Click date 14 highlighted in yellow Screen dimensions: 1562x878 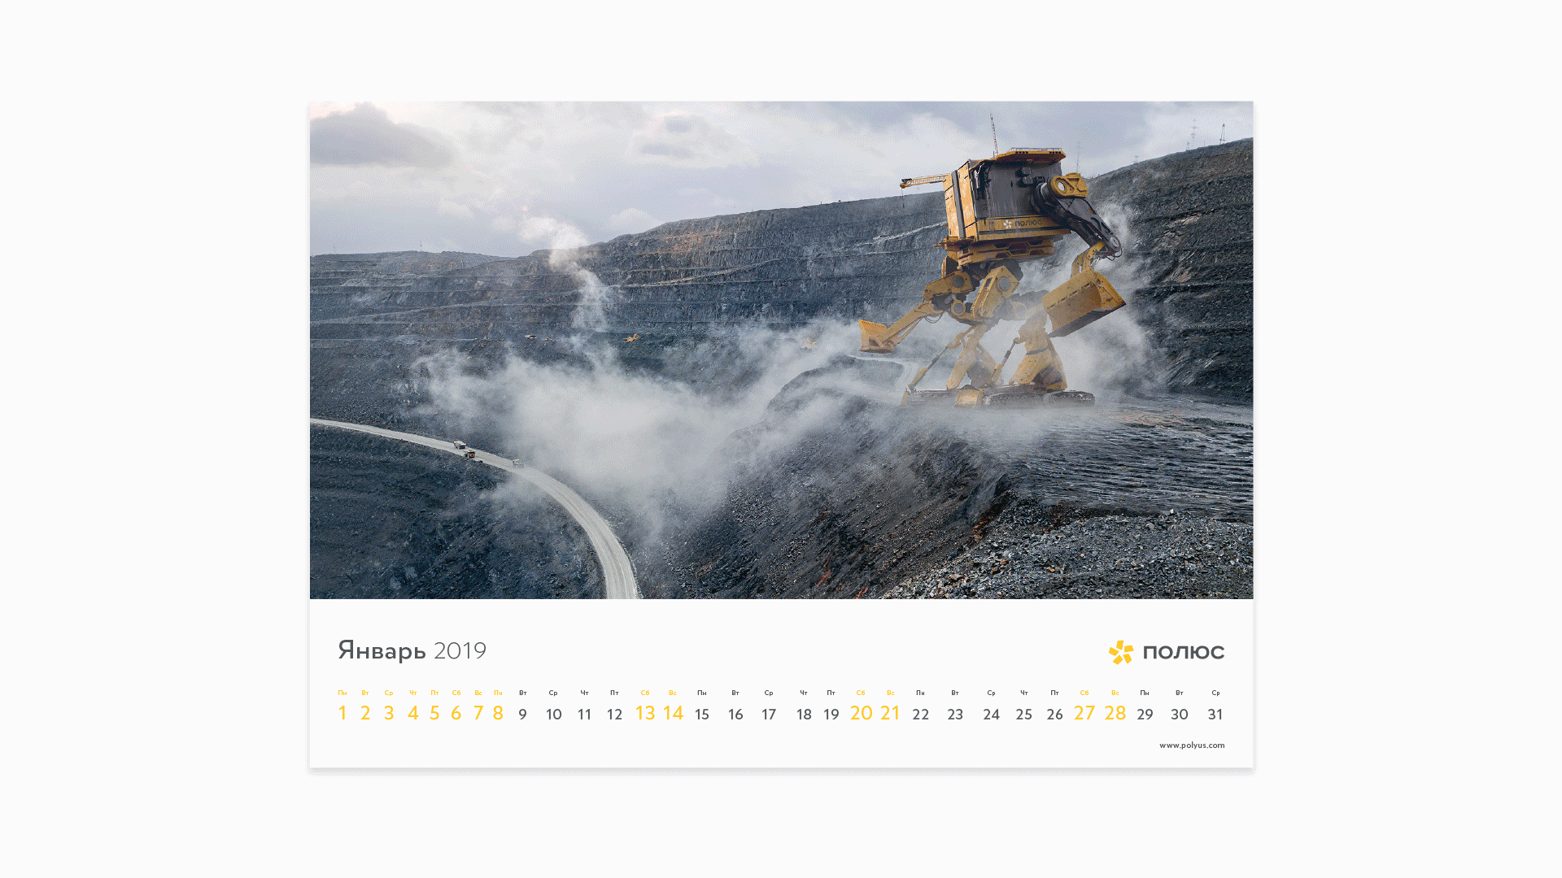click(673, 713)
